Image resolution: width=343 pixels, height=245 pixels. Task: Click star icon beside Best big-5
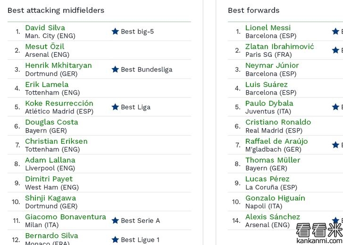115,31
